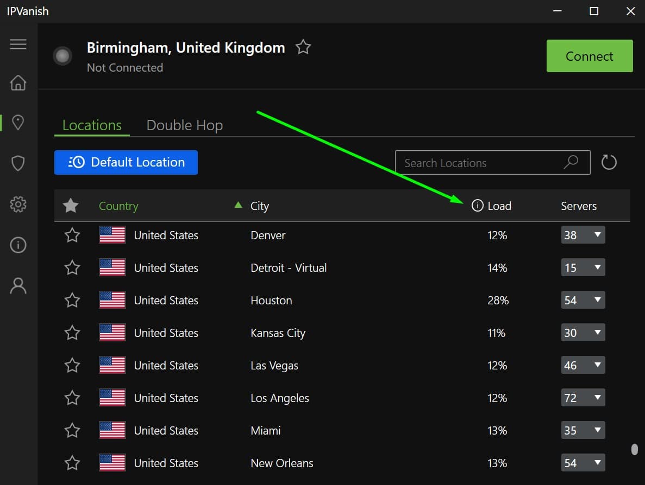
Task: Expand Miami servers dropdown showing 35
Action: [583, 430]
